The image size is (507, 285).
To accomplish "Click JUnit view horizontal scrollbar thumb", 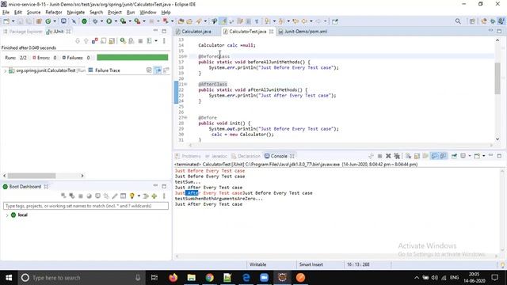I will coord(32,176).
